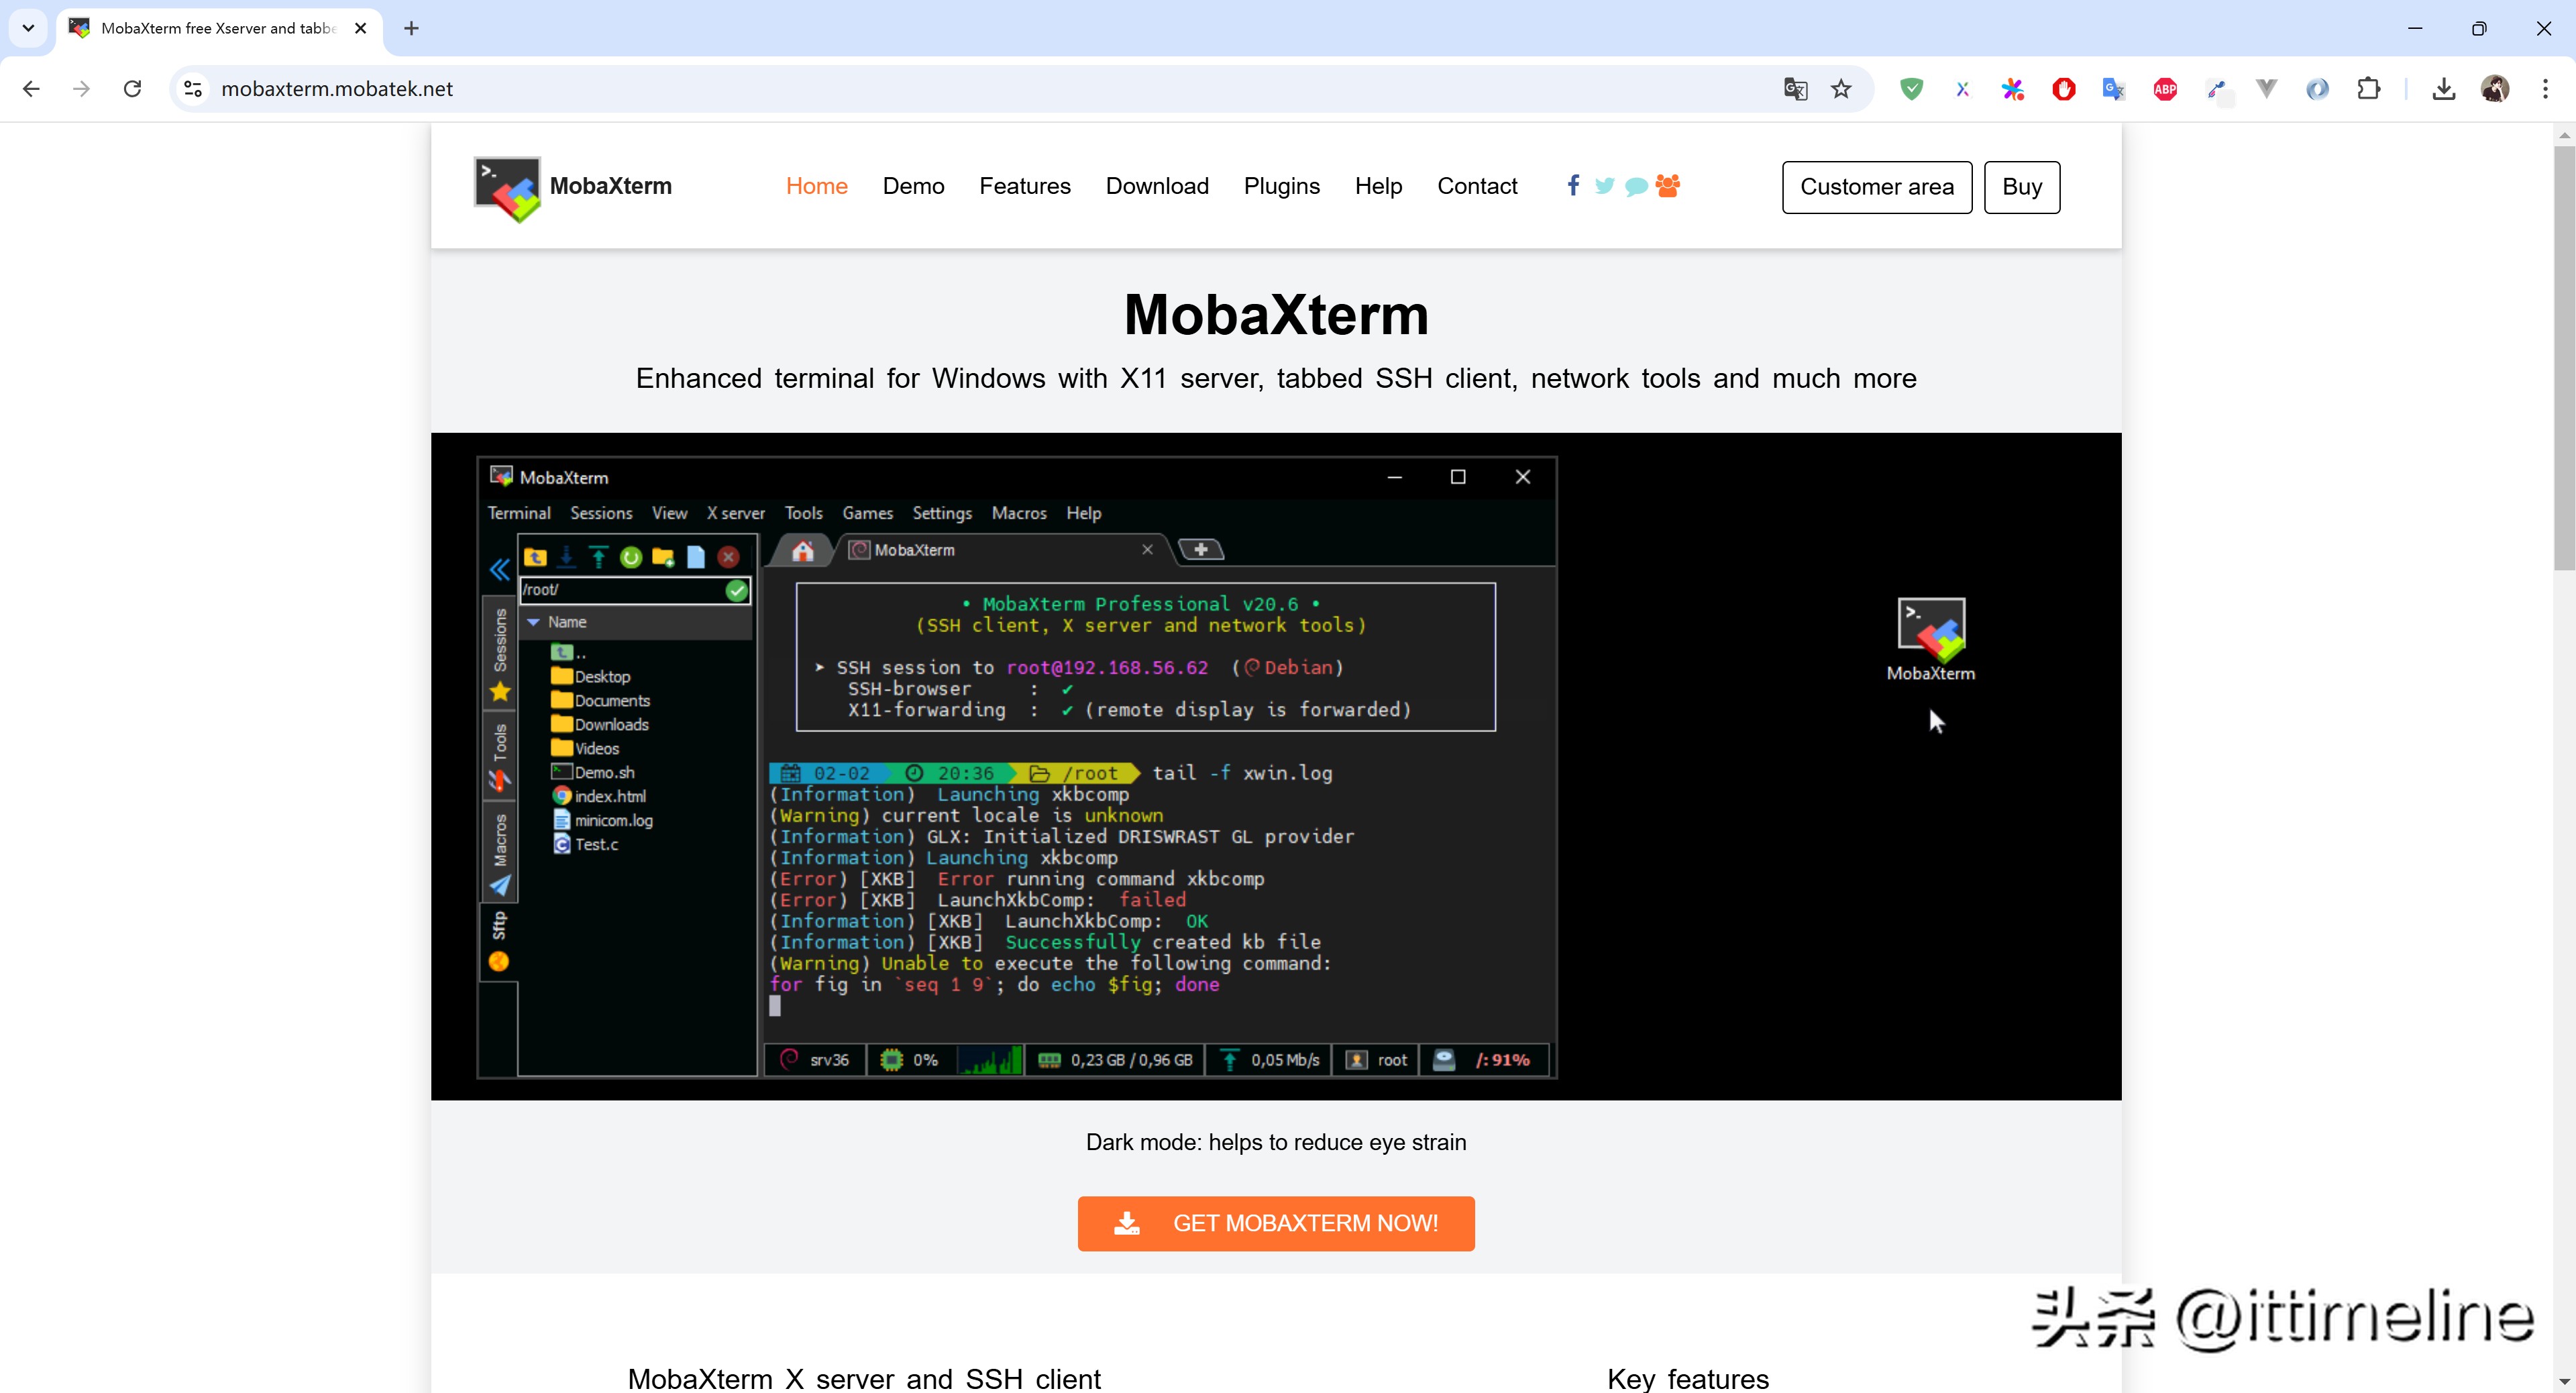Click the Customer area button
Image resolution: width=2576 pixels, height=1393 pixels.
(x=1876, y=187)
